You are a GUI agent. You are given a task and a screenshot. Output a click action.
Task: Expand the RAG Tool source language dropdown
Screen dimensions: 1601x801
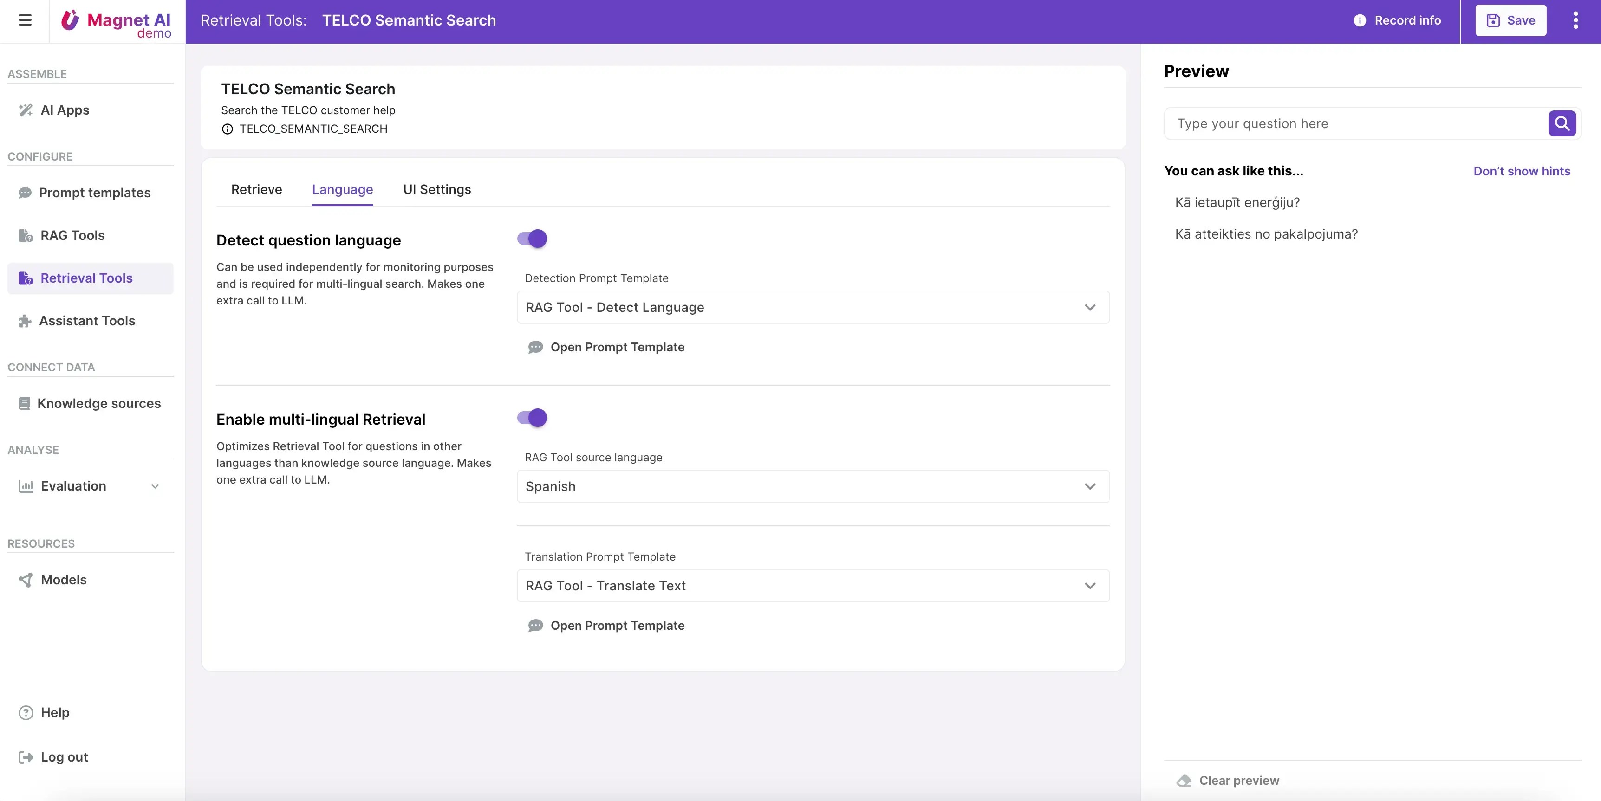tap(812, 486)
